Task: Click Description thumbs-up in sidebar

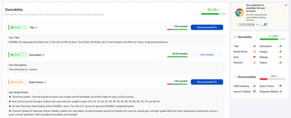Action: (x=280, y=46)
